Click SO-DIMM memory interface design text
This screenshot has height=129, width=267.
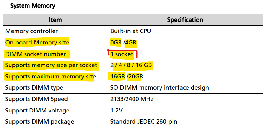(x=160, y=88)
